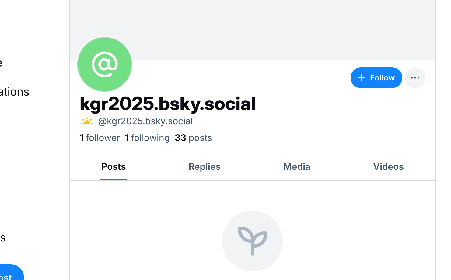451x280 pixels.
Task: Select the Videos tab
Action: pos(388,167)
